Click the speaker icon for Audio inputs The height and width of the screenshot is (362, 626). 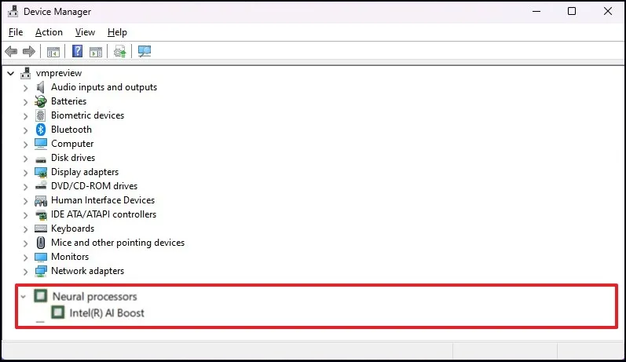click(x=40, y=87)
